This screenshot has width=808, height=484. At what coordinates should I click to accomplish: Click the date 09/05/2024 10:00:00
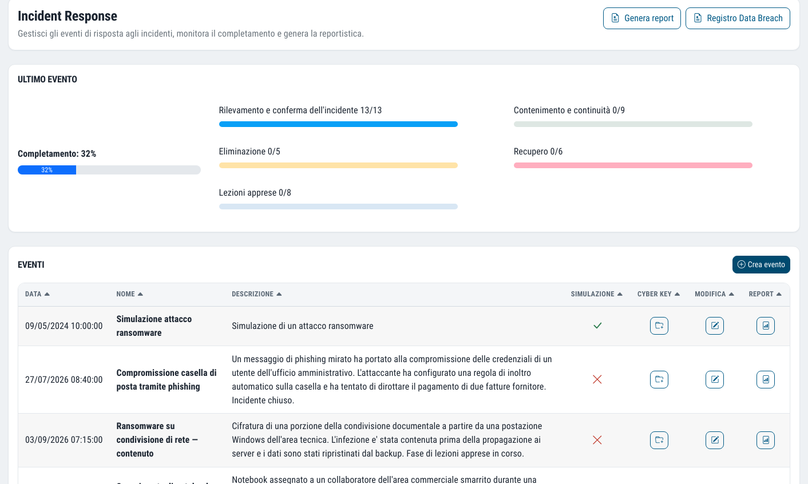click(x=64, y=326)
